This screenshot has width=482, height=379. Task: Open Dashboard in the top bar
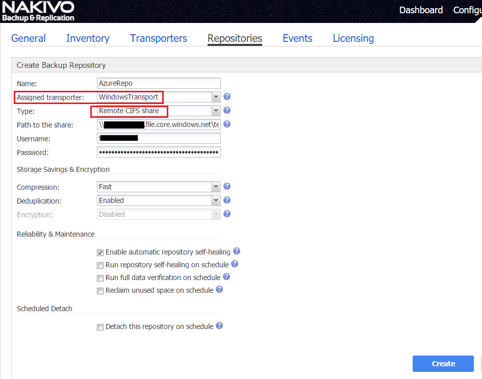pos(421,10)
